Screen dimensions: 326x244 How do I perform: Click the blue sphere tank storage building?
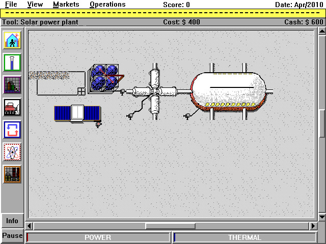coord(106,79)
